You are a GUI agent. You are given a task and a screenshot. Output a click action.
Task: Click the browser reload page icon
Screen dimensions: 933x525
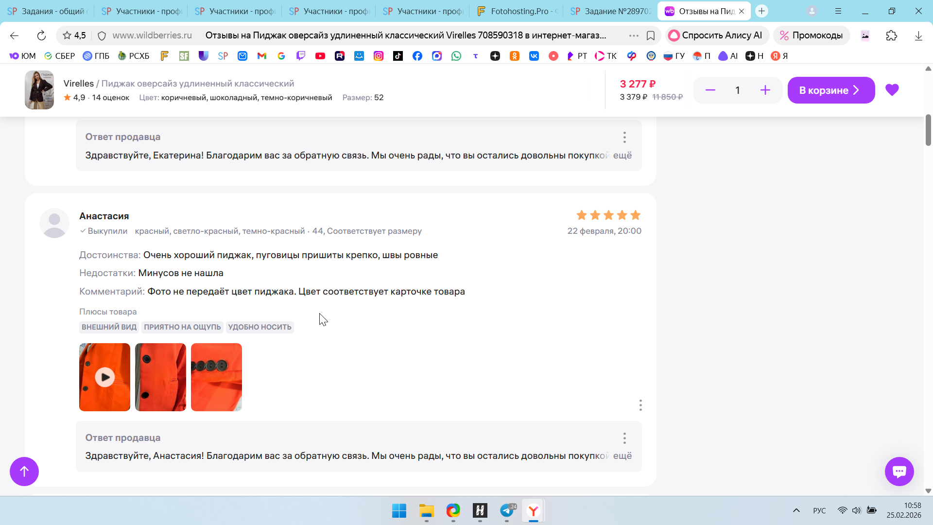click(x=41, y=35)
